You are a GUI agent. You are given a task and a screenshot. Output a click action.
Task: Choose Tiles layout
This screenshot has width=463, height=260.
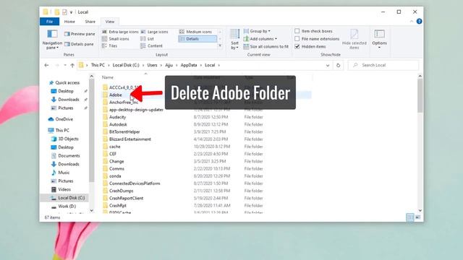[109, 46]
